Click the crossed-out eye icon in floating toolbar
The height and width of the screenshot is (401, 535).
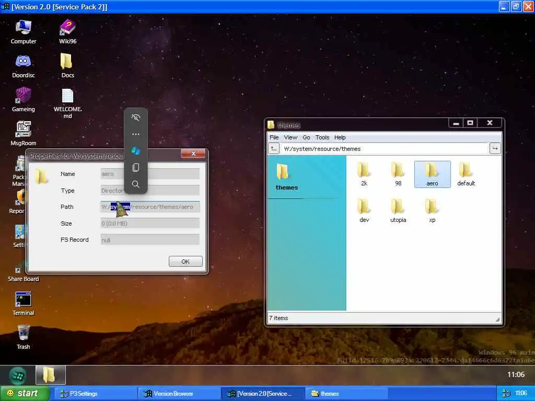click(x=136, y=117)
